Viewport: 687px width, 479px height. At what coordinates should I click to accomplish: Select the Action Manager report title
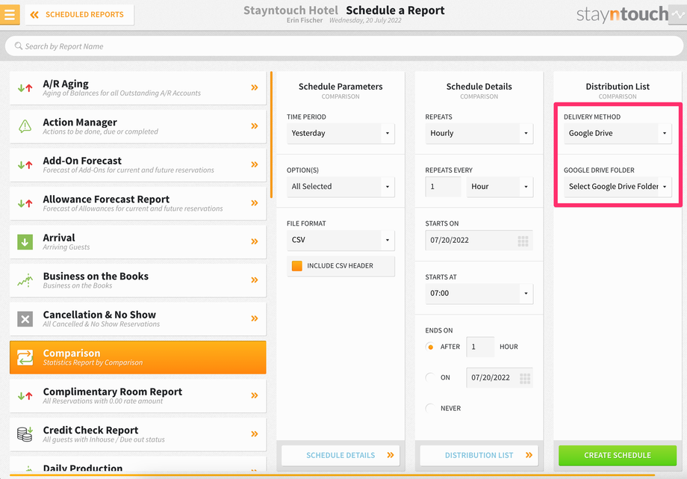80,122
